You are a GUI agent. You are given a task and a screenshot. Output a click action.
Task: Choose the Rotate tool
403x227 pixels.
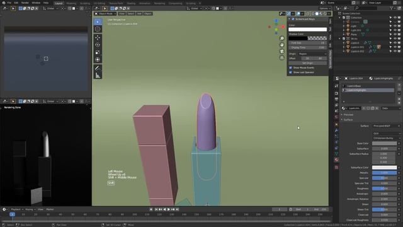click(98, 45)
